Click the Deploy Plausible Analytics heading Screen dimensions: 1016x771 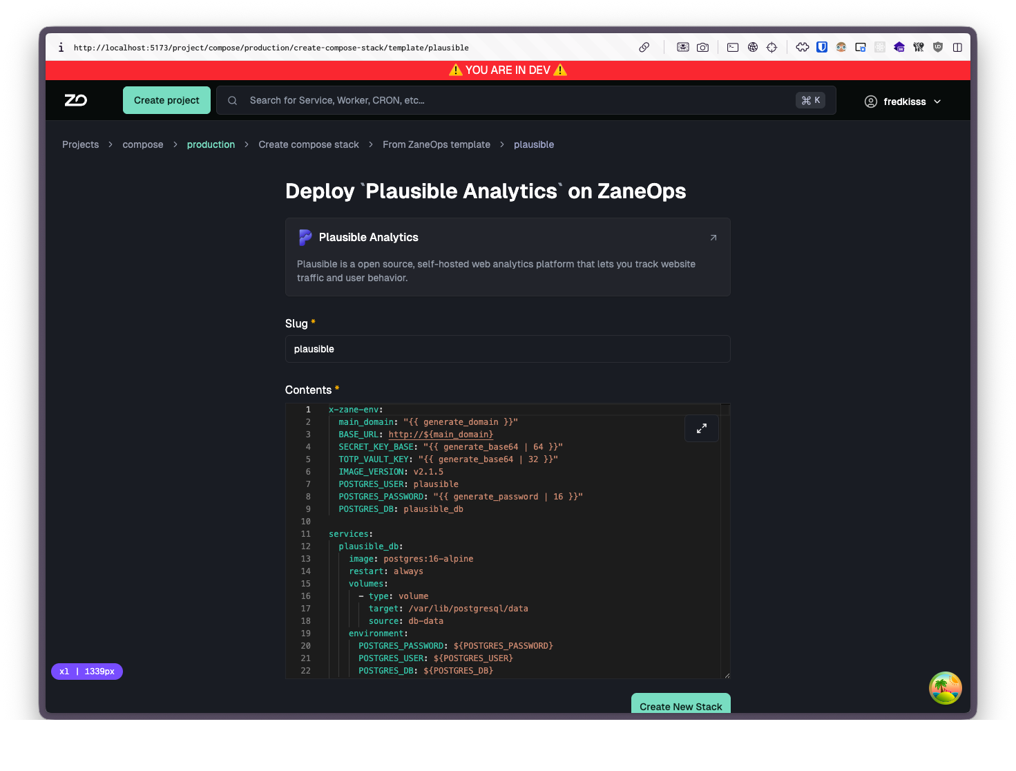click(x=486, y=191)
